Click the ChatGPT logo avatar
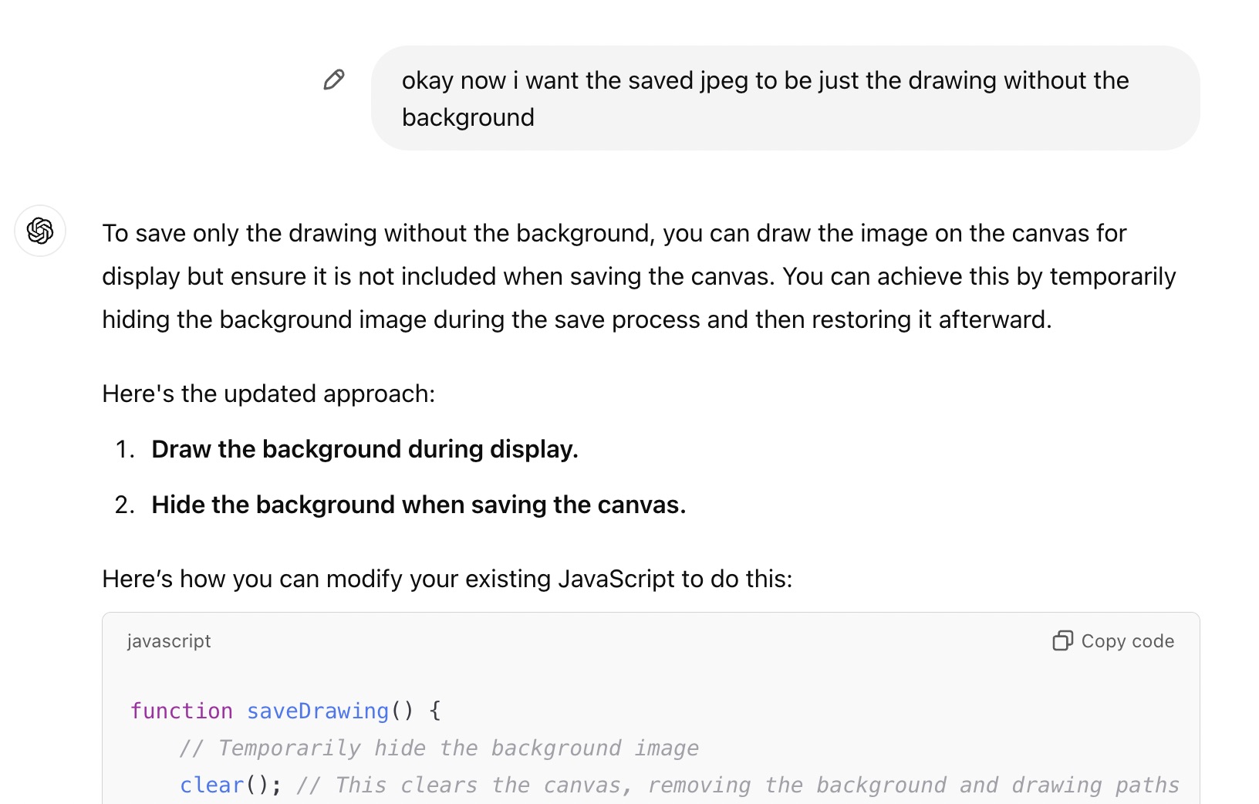The width and height of the screenshot is (1259, 804). [x=40, y=231]
